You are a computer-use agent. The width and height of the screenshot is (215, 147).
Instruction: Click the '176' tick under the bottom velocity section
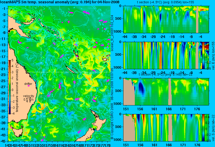[x=197, y=145]
